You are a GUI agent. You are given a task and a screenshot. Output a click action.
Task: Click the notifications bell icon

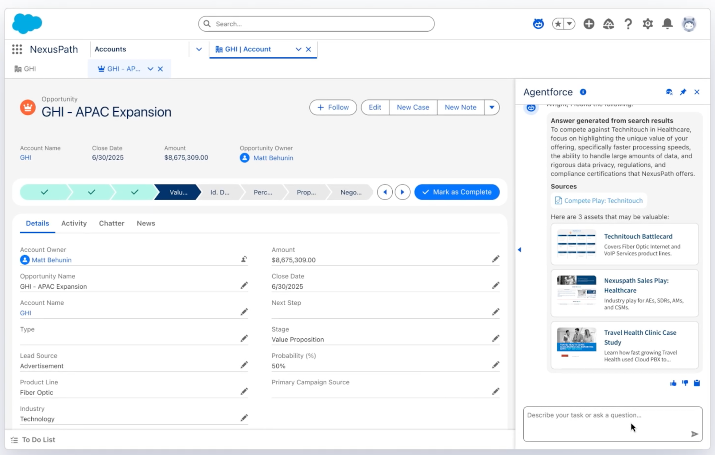[667, 24]
